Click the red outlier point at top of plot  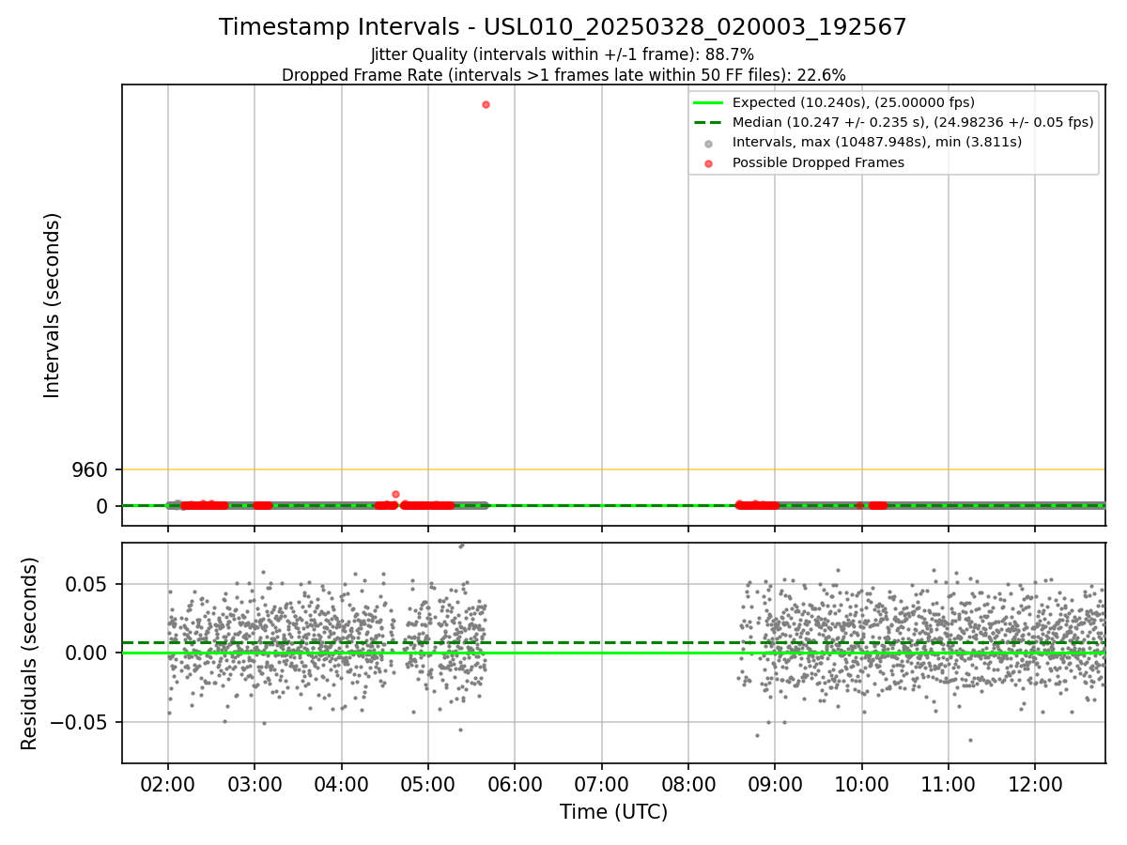coord(486,104)
